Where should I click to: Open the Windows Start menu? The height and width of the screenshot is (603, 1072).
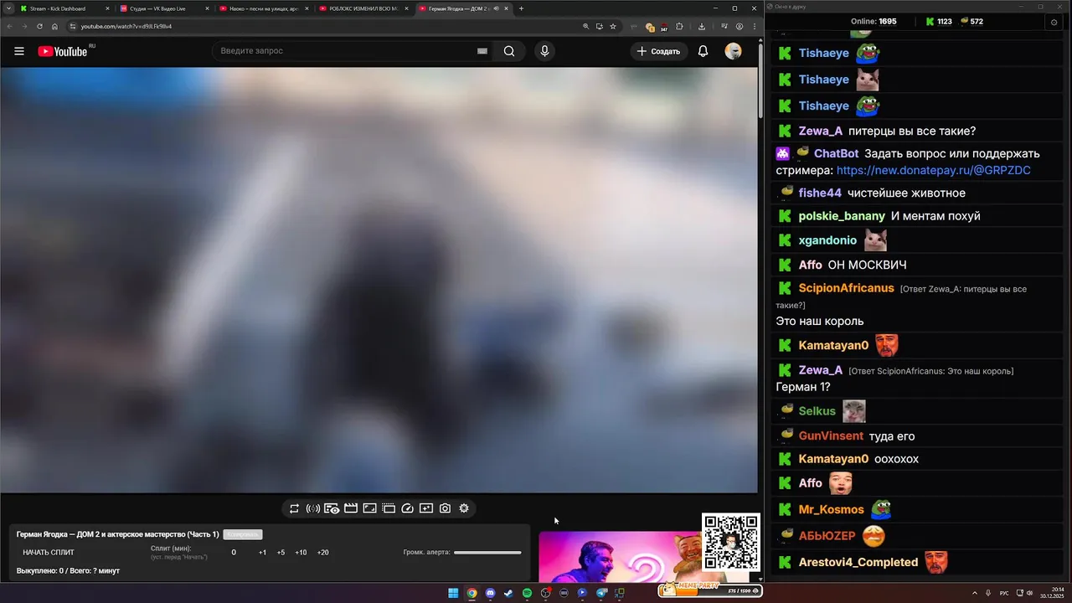(453, 593)
